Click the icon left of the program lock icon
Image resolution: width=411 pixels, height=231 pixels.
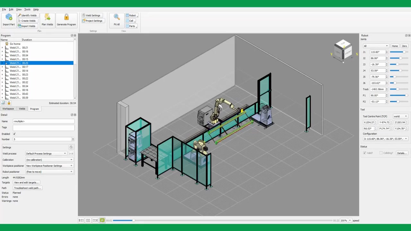pos(3,103)
